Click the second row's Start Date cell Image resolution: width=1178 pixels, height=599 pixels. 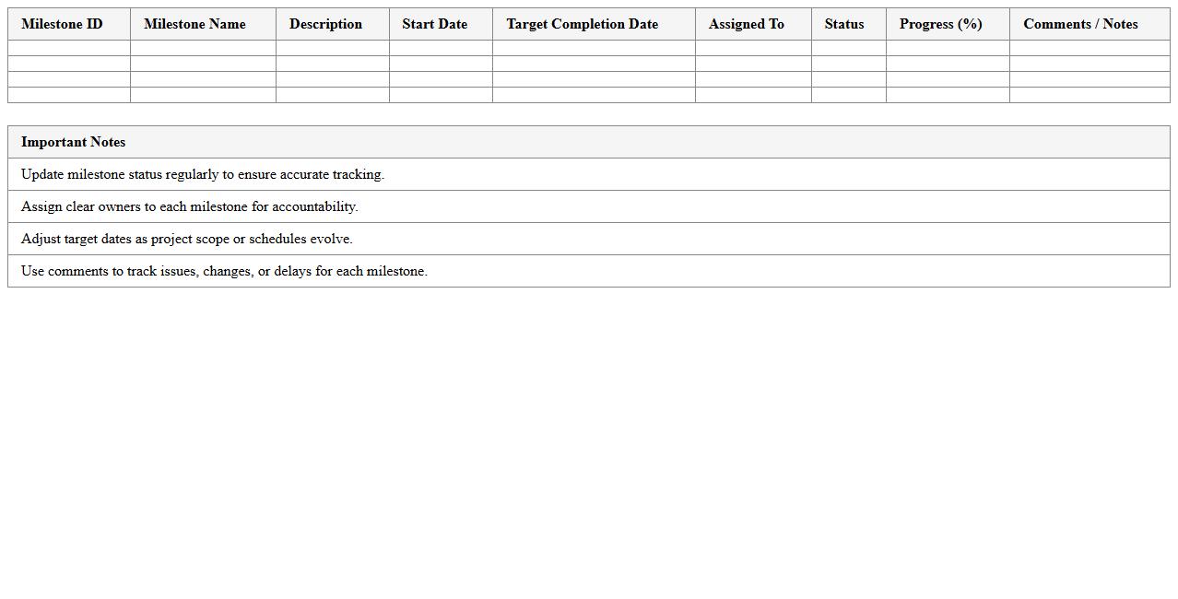(x=434, y=63)
